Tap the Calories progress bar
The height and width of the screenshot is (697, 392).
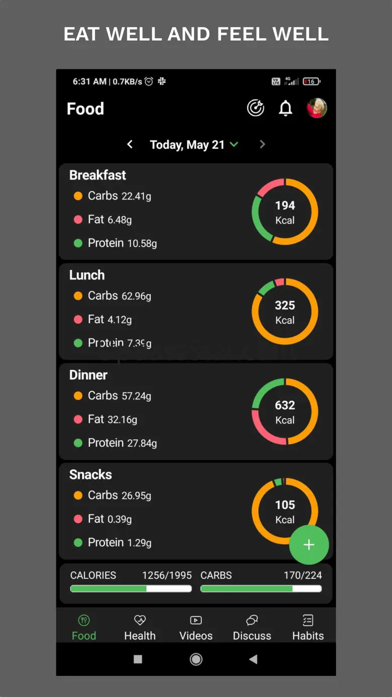coord(131,588)
